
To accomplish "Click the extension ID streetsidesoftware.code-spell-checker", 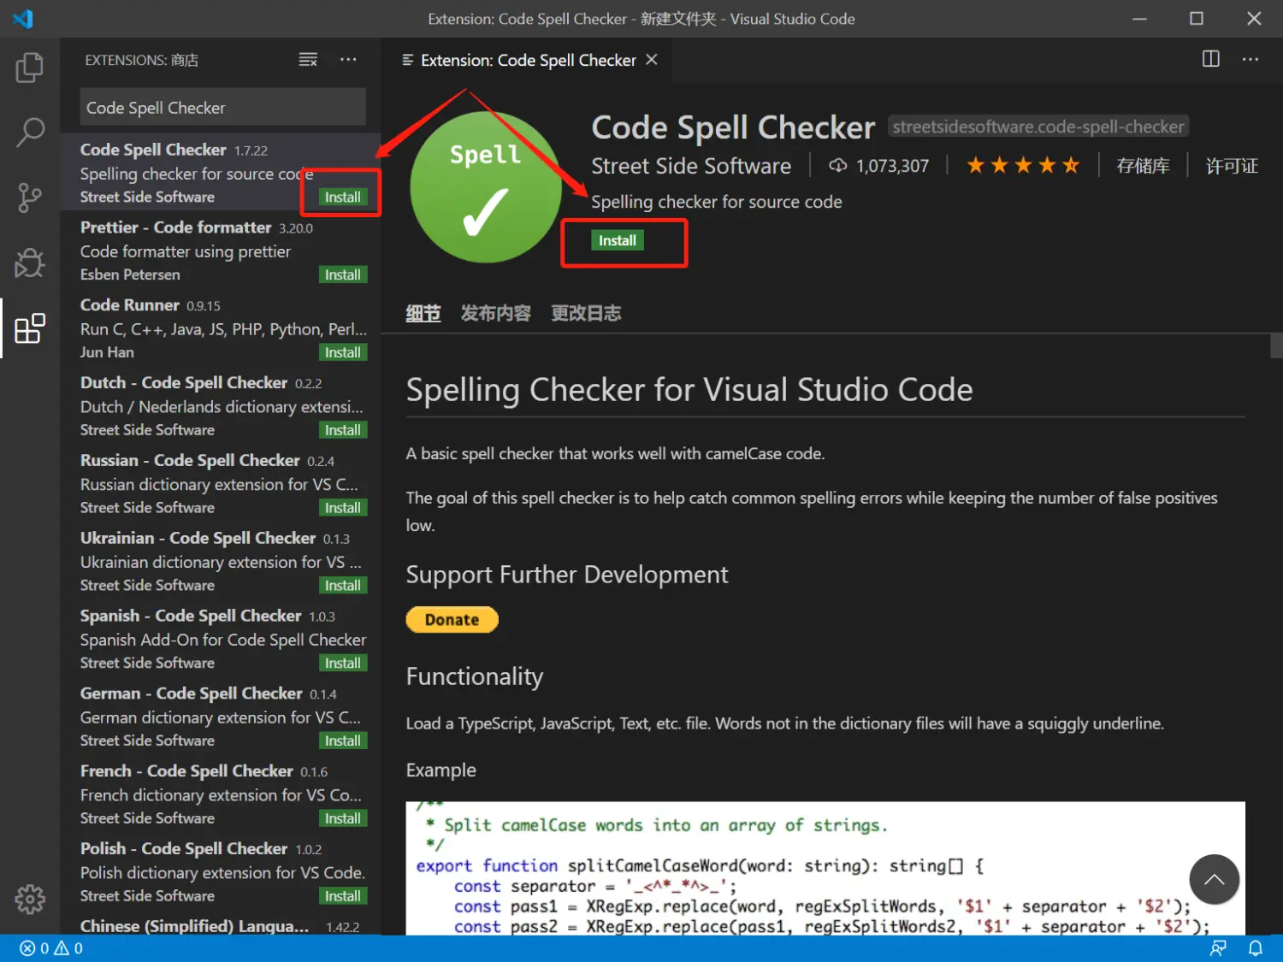I will (x=1038, y=127).
